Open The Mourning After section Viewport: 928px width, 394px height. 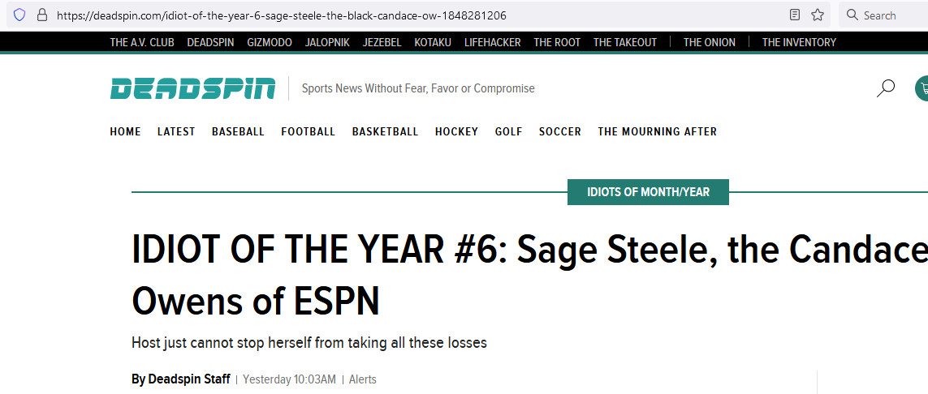(x=657, y=131)
